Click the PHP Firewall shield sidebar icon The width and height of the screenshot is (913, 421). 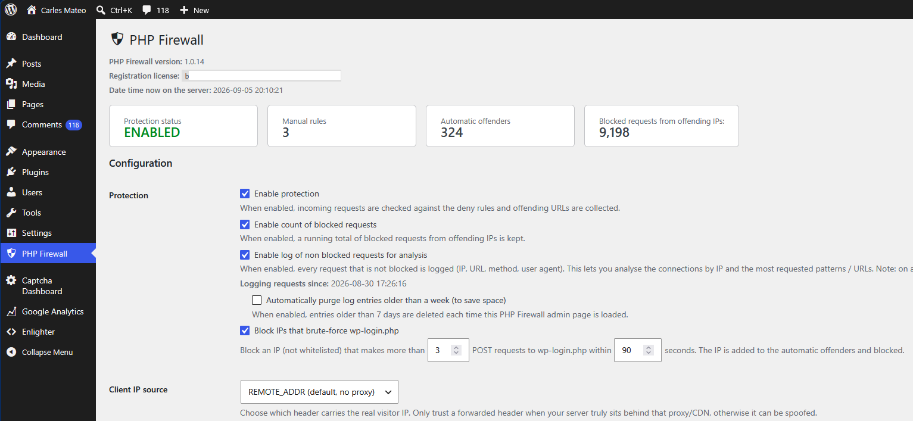coord(11,254)
